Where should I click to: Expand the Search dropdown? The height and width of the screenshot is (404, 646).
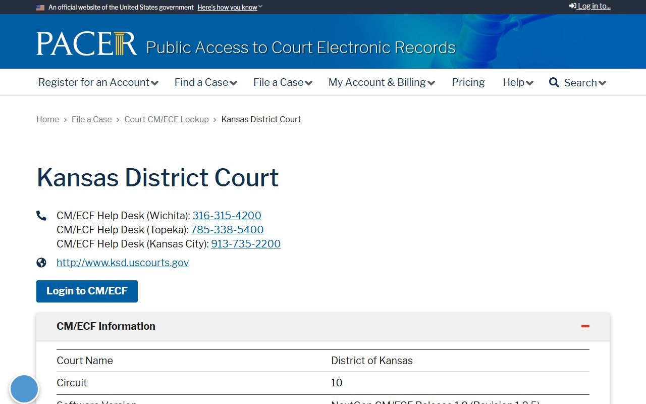585,83
